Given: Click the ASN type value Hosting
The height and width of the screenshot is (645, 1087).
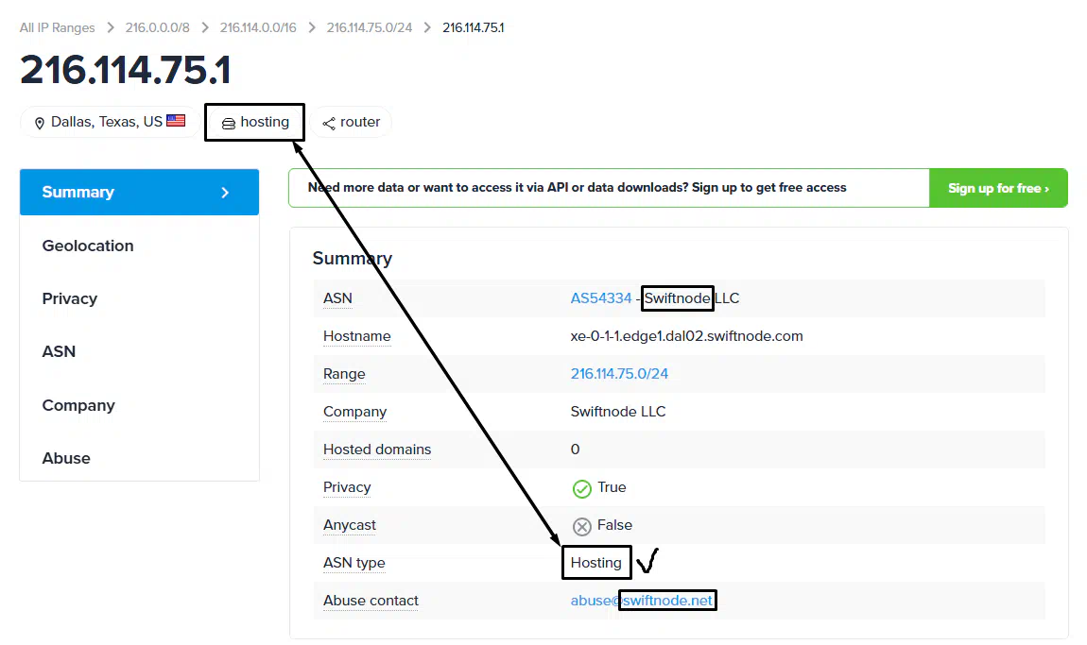Looking at the screenshot, I should [596, 563].
